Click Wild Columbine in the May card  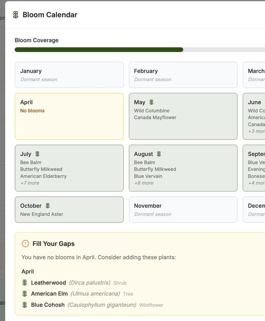click(152, 110)
